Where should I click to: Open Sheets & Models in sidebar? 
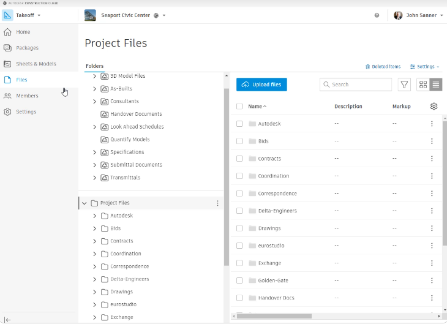[36, 64]
